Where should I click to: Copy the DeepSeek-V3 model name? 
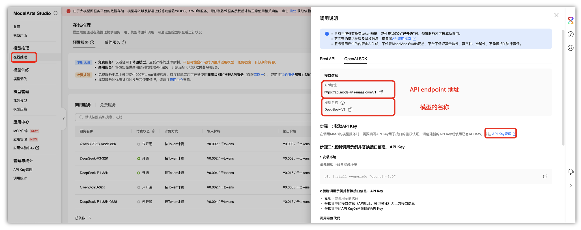[350, 109]
